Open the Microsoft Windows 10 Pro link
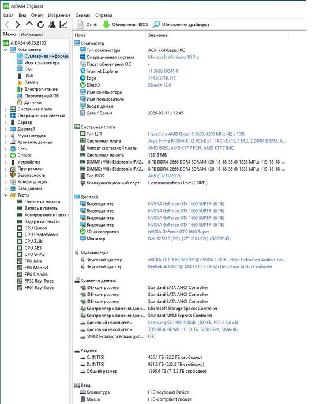The image size is (330, 404). tap(173, 57)
